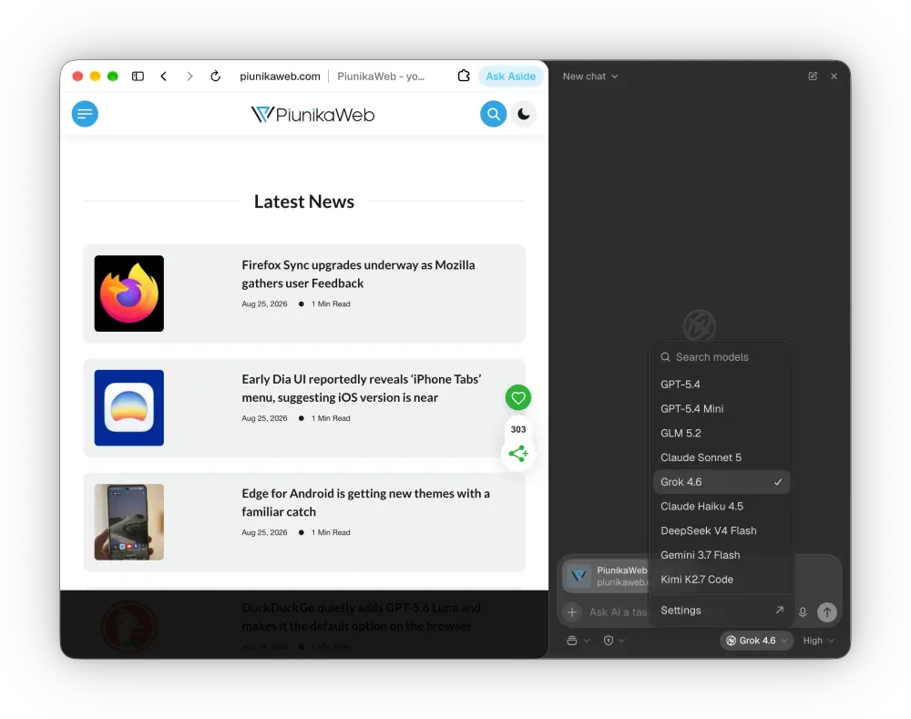Click the plus attachment icon

point(572,612)
